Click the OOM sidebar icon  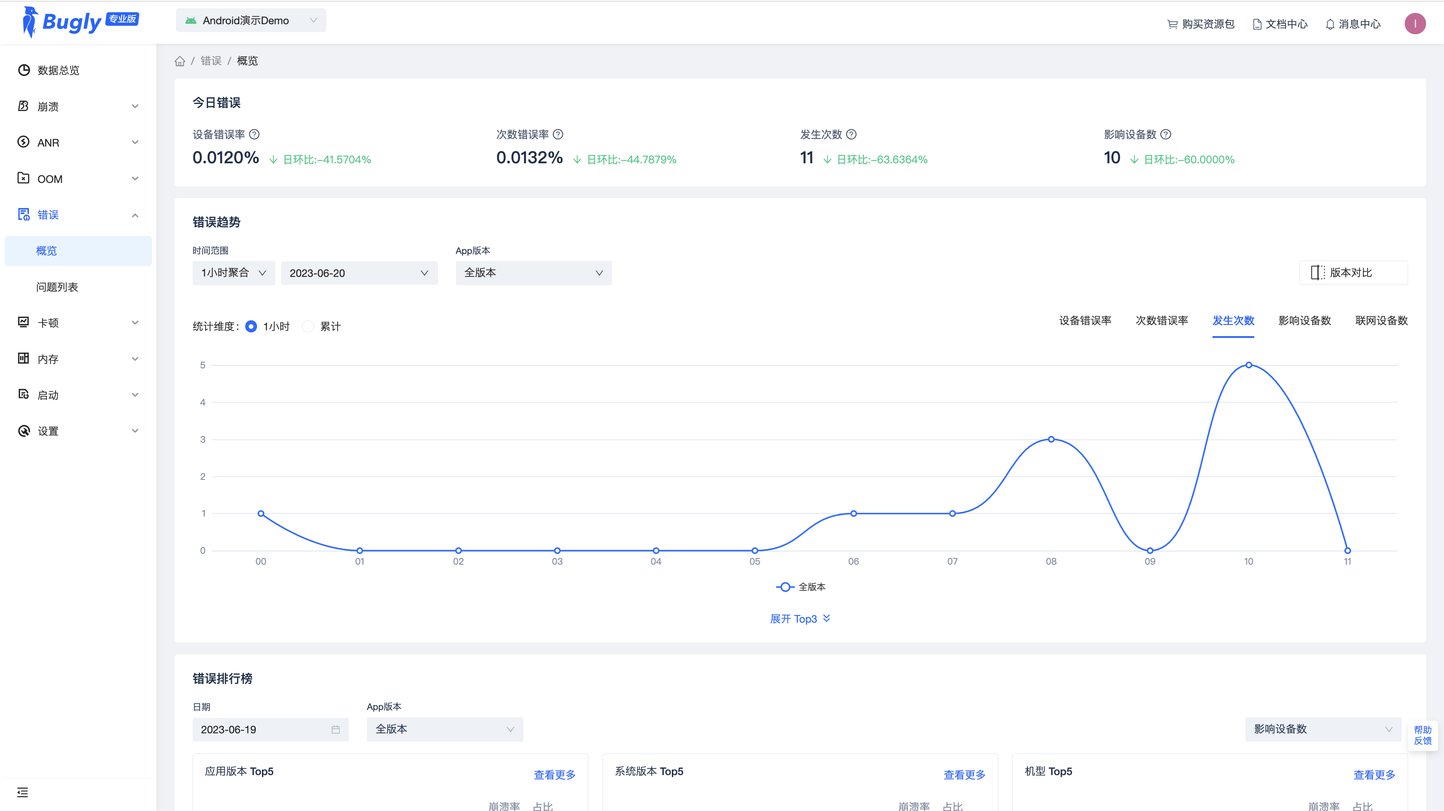(x=23, y=178)
